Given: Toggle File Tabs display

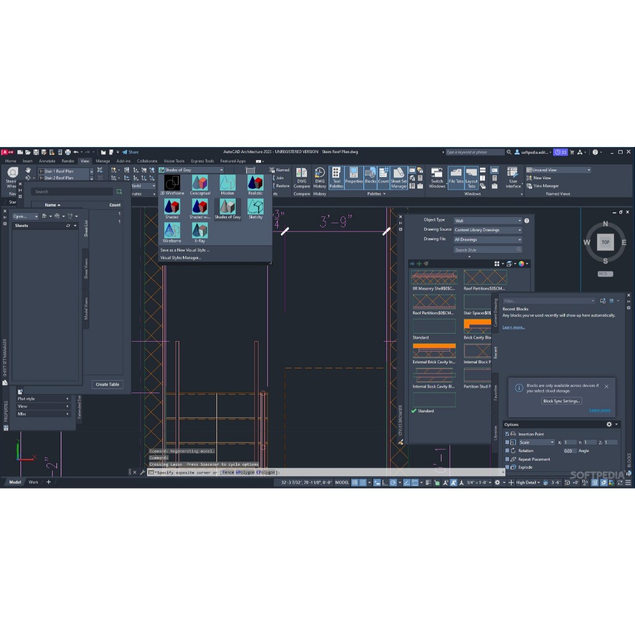Looking at the screenshot, I should (456, 178).
